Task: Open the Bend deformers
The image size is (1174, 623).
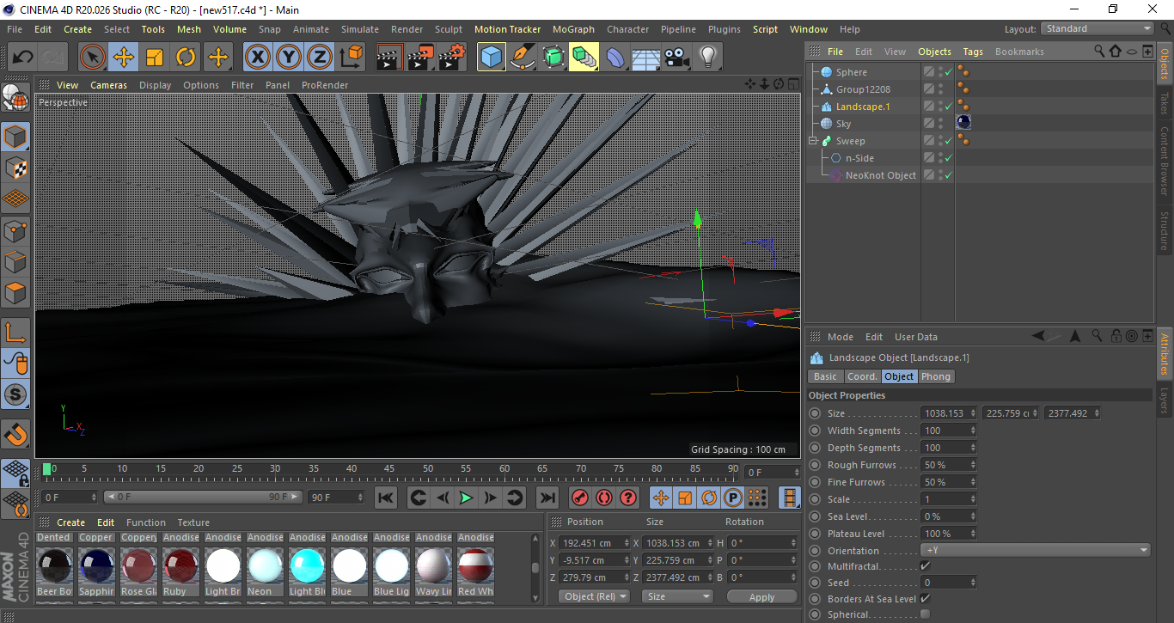Action: [x=615, y=58]
